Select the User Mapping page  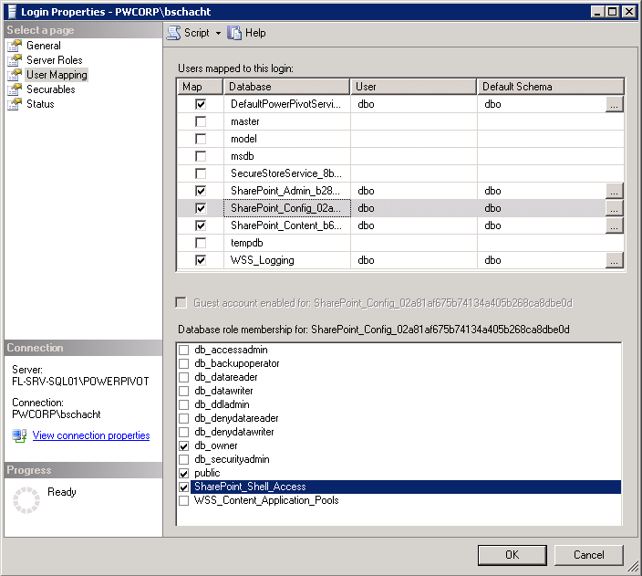57,75
